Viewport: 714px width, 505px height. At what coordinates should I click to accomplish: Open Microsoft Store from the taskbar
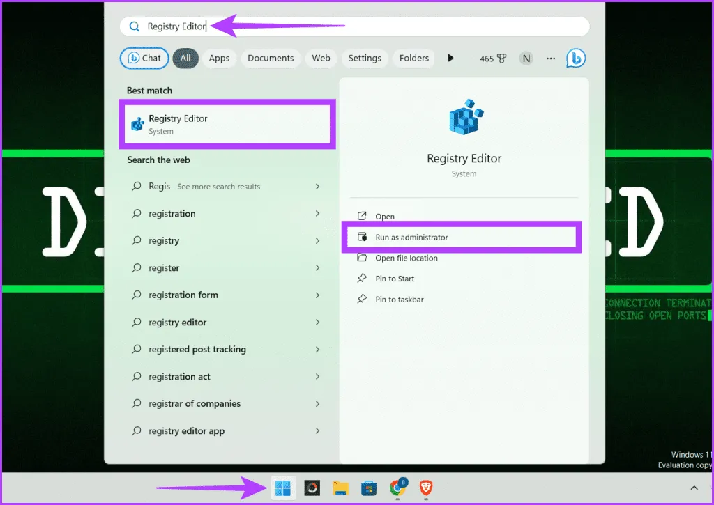pos(369,488)
